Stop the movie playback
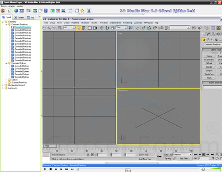The height and width of the screenshot is (172, 222). click(x=50, y=169)
